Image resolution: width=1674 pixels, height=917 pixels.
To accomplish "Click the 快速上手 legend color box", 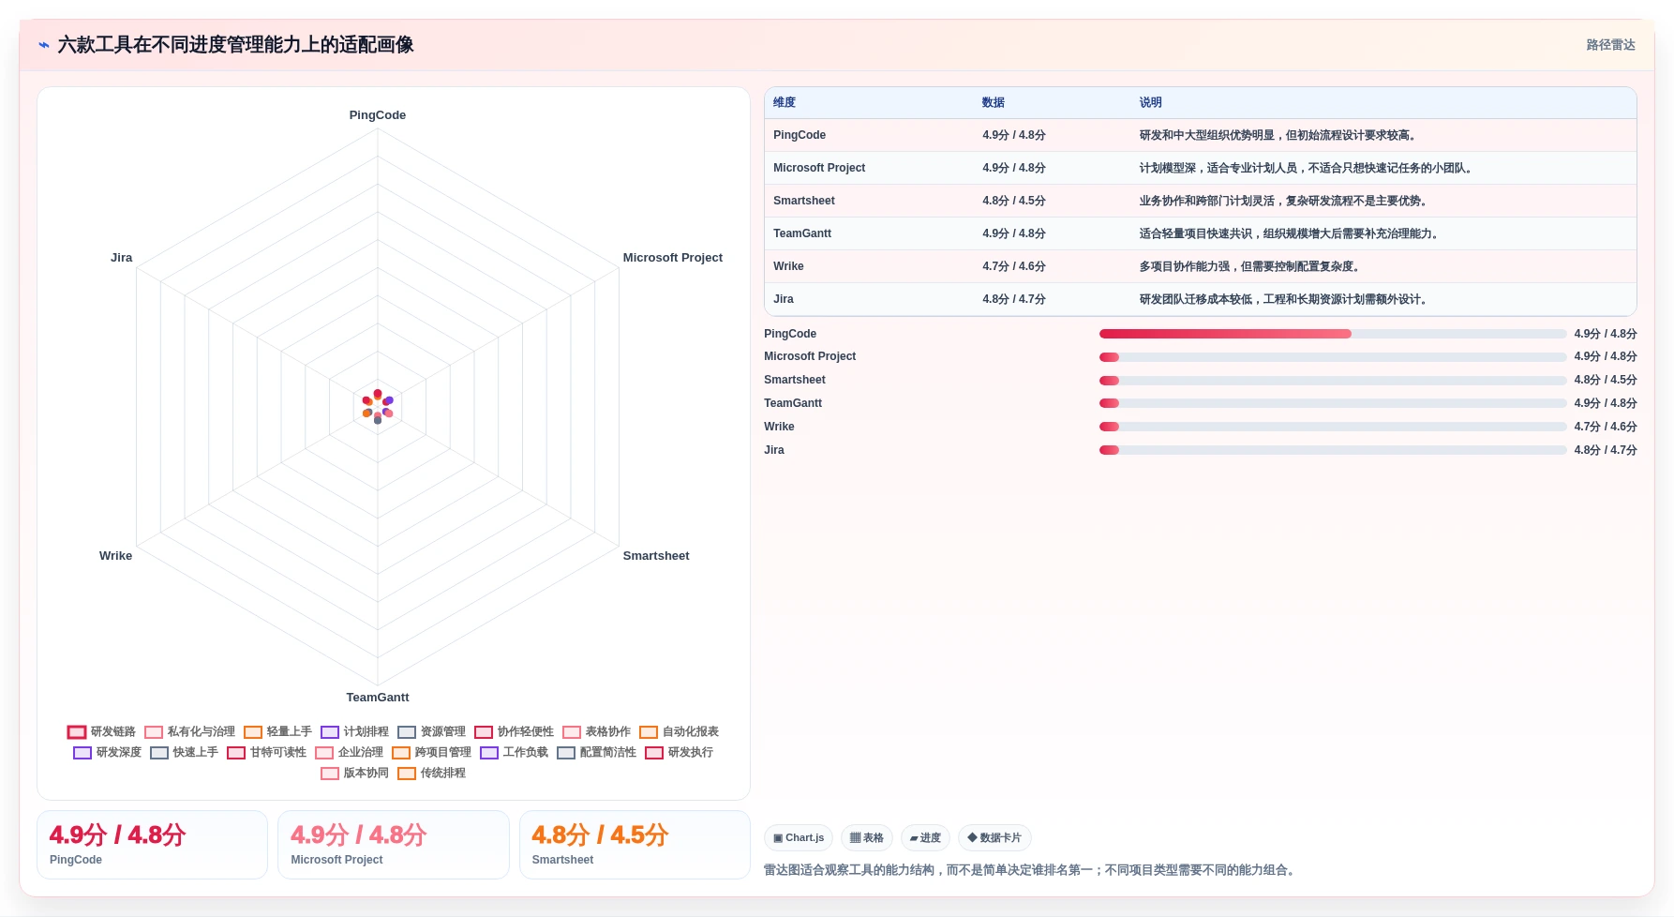I will pyautogui.click(x=159, y=752).
